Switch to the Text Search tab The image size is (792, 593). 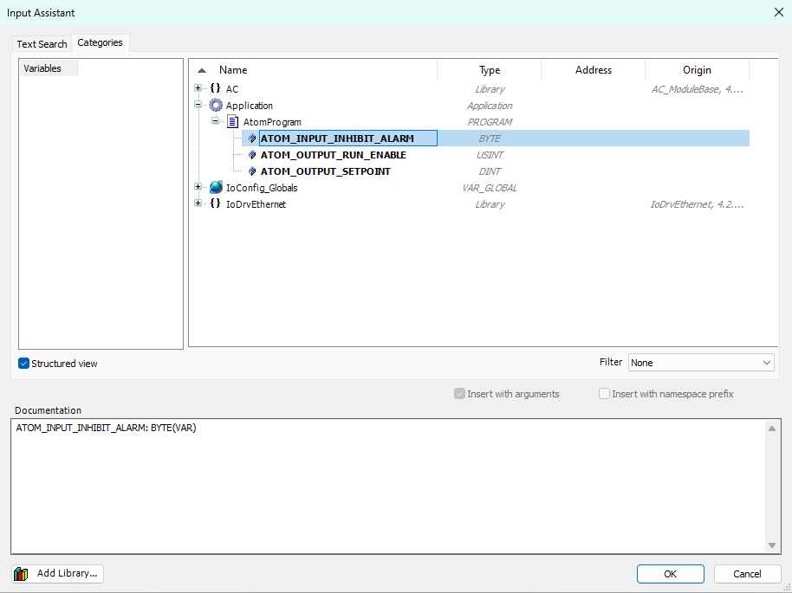42,44
